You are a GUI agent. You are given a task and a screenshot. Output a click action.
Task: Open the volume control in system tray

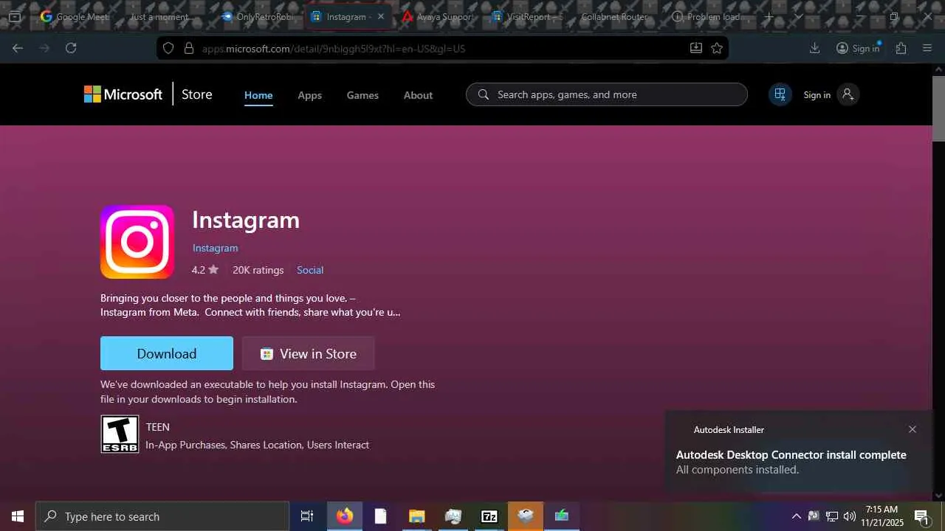click(850, 516)
